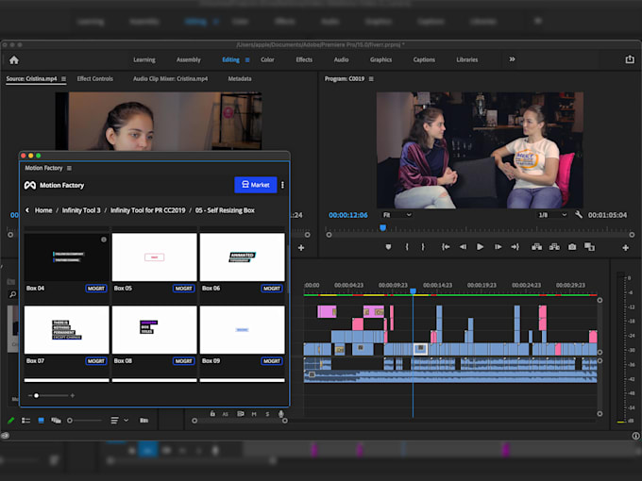
Task: Click the blue Market button
Action: 256,185
